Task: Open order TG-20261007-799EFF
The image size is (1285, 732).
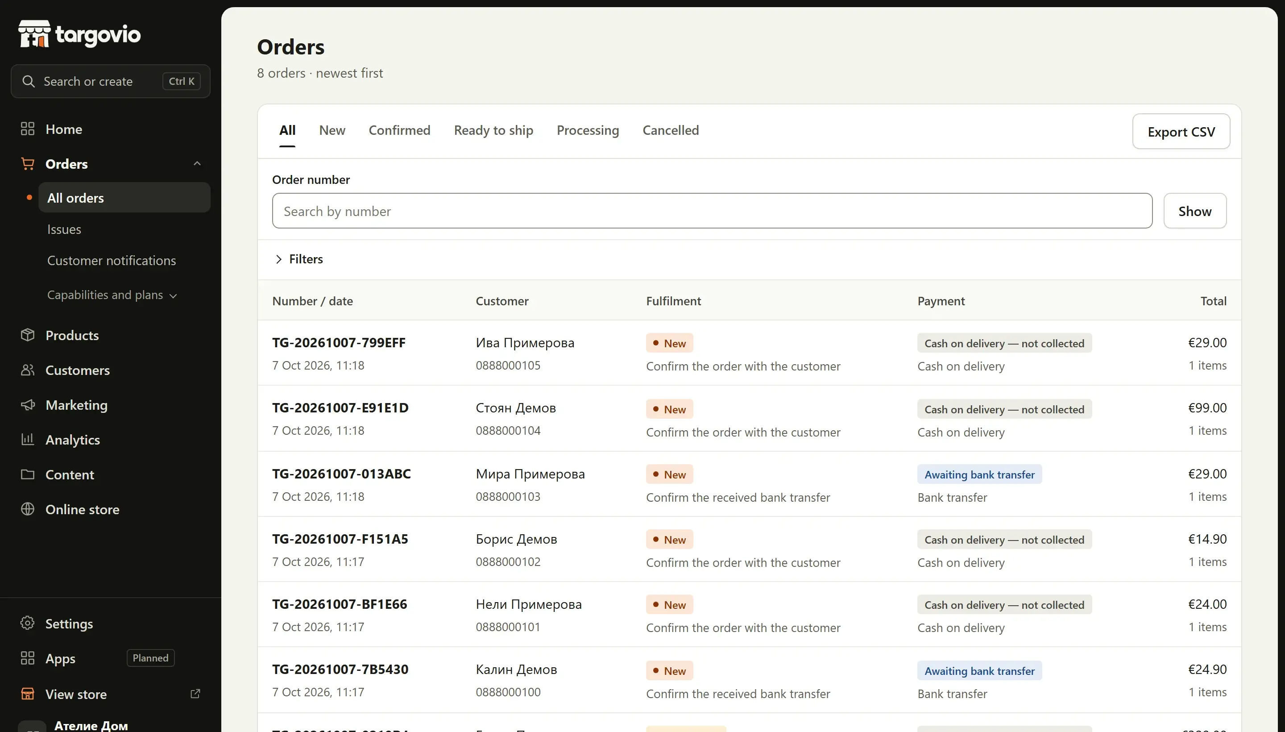Action: click(x=339, y=342)
